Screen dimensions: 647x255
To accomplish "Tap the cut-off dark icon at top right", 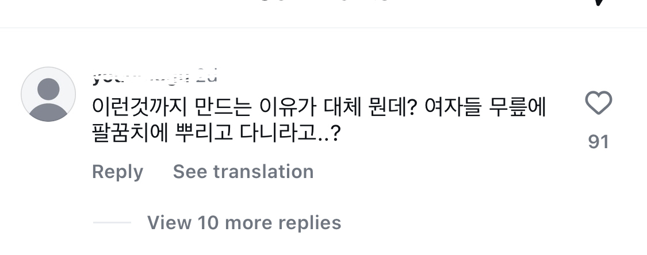I will (x=599, y=3).
